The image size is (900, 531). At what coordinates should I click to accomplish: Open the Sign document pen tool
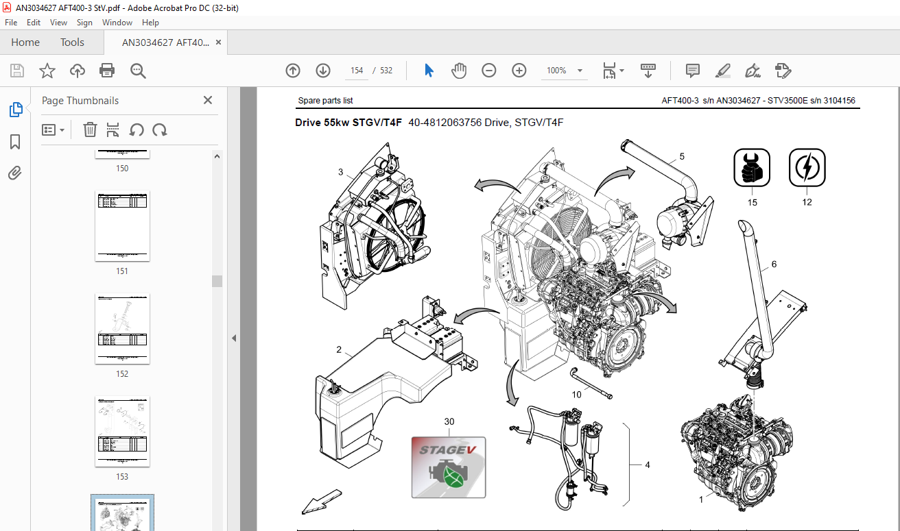[x=753, y=71]
